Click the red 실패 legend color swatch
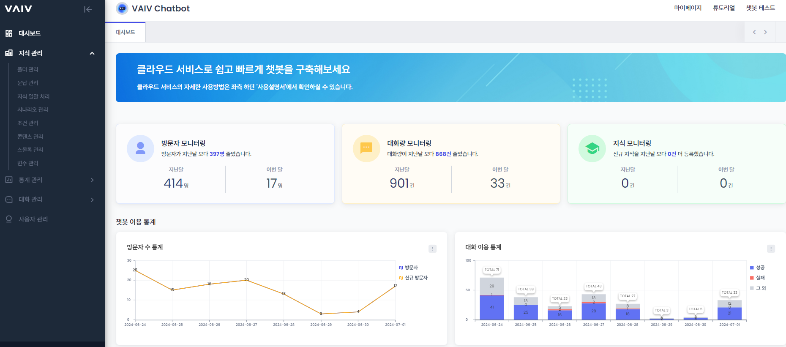Viewport: 786px width, 347px height. (x=752, y=278)
